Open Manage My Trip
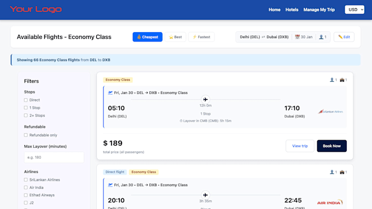Viewport: 372px width, 209px height. click(x=319, y=10)
